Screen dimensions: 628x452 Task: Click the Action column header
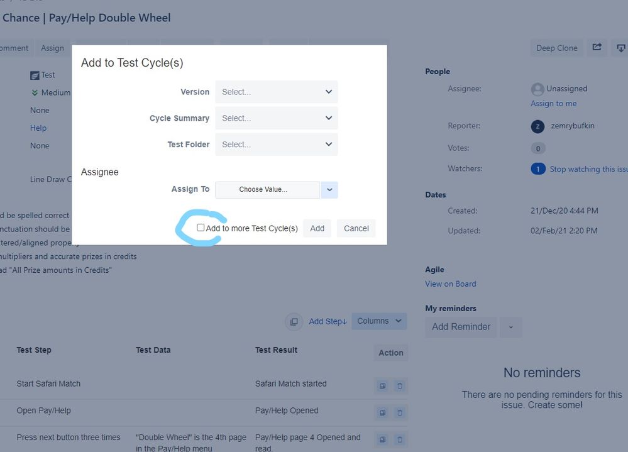click(x=391, y=353)
